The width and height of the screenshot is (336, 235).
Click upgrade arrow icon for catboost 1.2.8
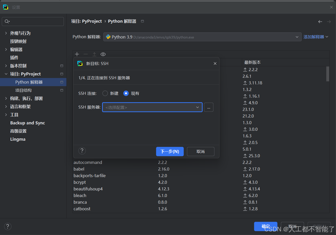[245, 209]
